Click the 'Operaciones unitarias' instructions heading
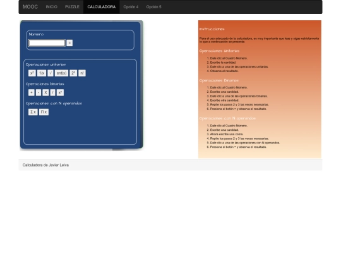Viewport: 341px width, 256px height. tap(219, 51)
